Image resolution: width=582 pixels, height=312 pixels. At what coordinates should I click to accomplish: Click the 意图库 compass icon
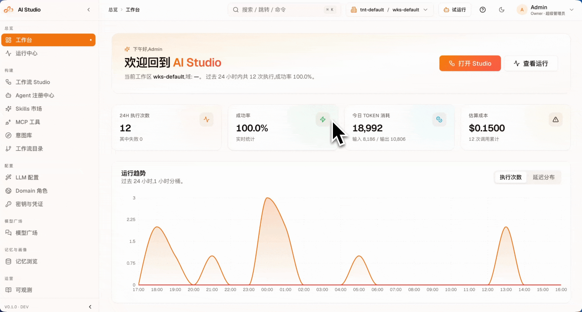[8, 135]
